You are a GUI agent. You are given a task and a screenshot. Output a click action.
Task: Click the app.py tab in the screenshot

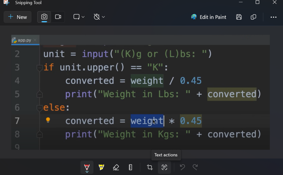24,40
